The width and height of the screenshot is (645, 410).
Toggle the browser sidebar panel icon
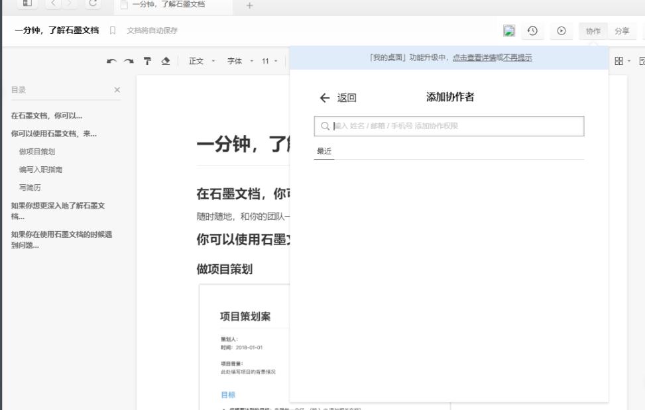(x=27, y=3)
